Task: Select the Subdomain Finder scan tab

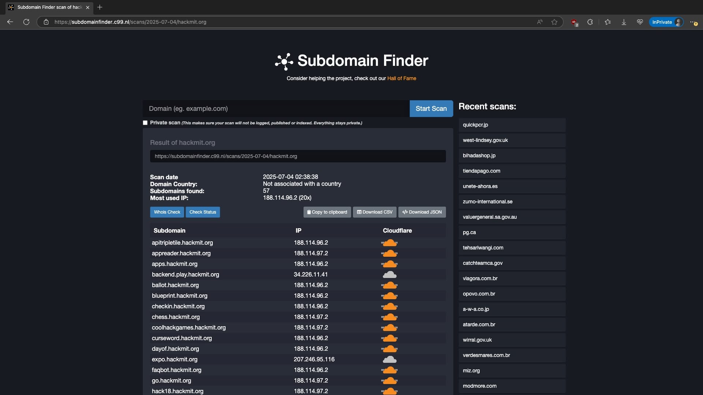Action: 49,7
